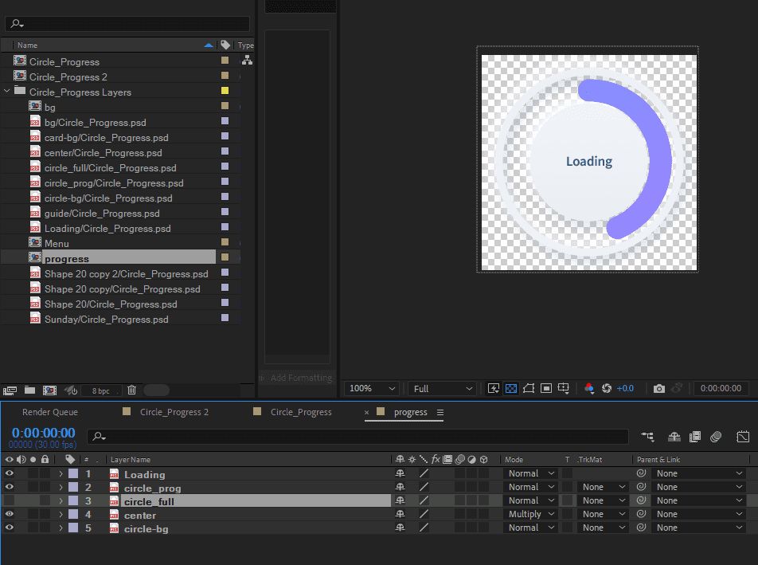The width and height of the screenshot is (758, 565).
Task: Select the progress timeline tab
Action: [410, 412]
